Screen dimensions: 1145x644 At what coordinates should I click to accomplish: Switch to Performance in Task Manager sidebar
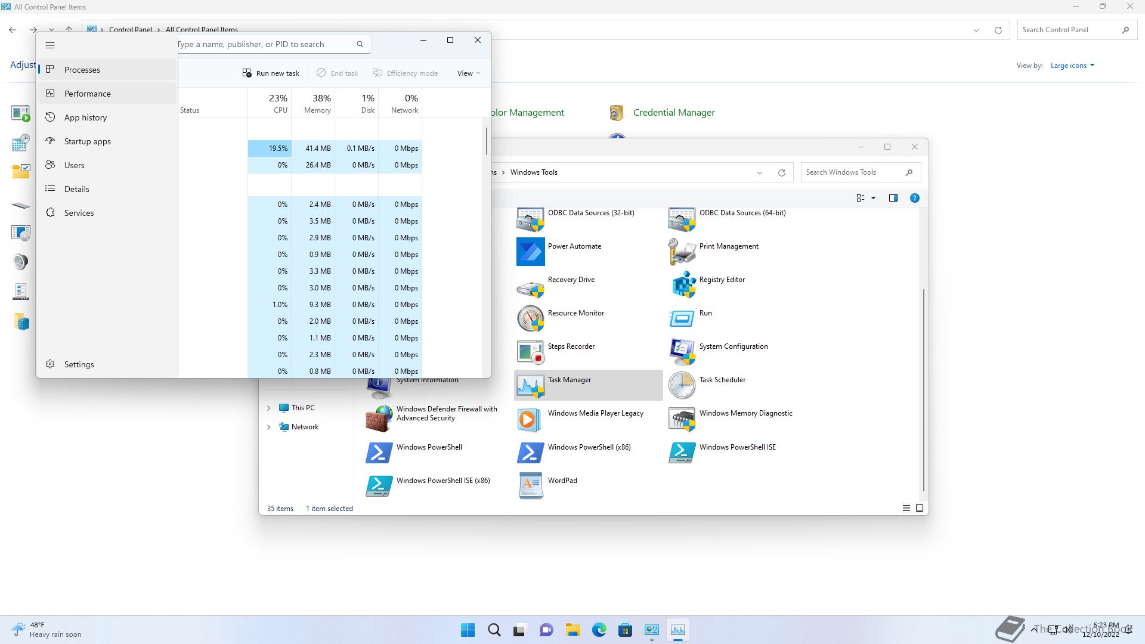tap(107, 94)
